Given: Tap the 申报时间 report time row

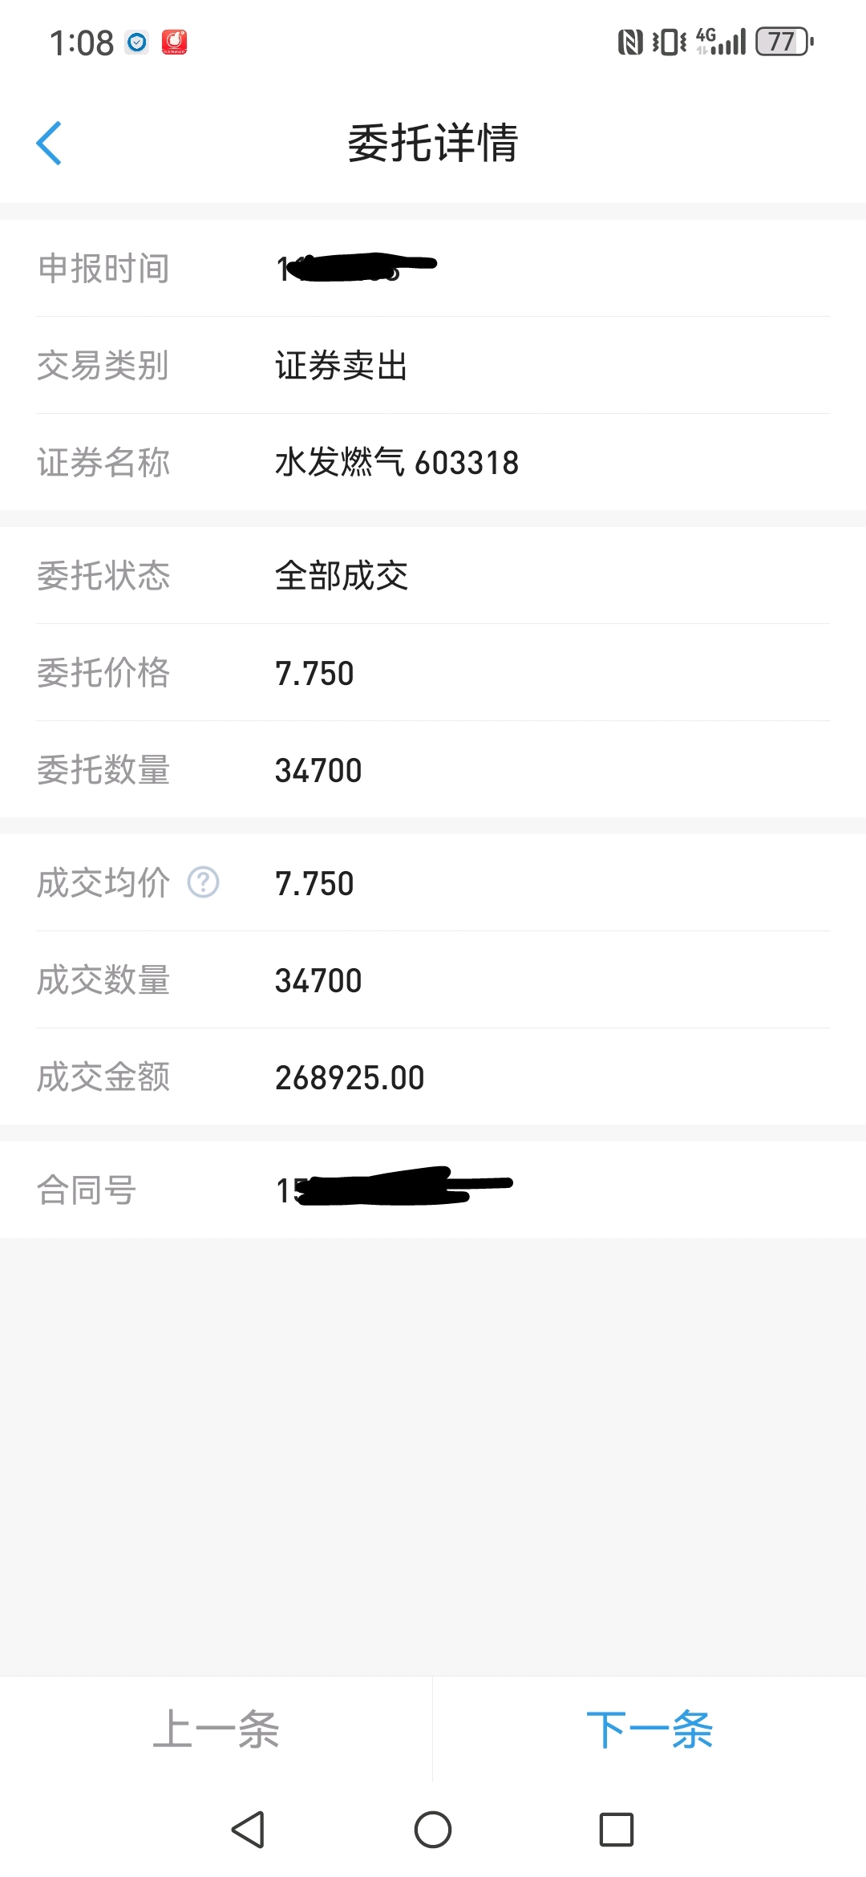Looking at the screenshot, I should [x=433, y=269].
